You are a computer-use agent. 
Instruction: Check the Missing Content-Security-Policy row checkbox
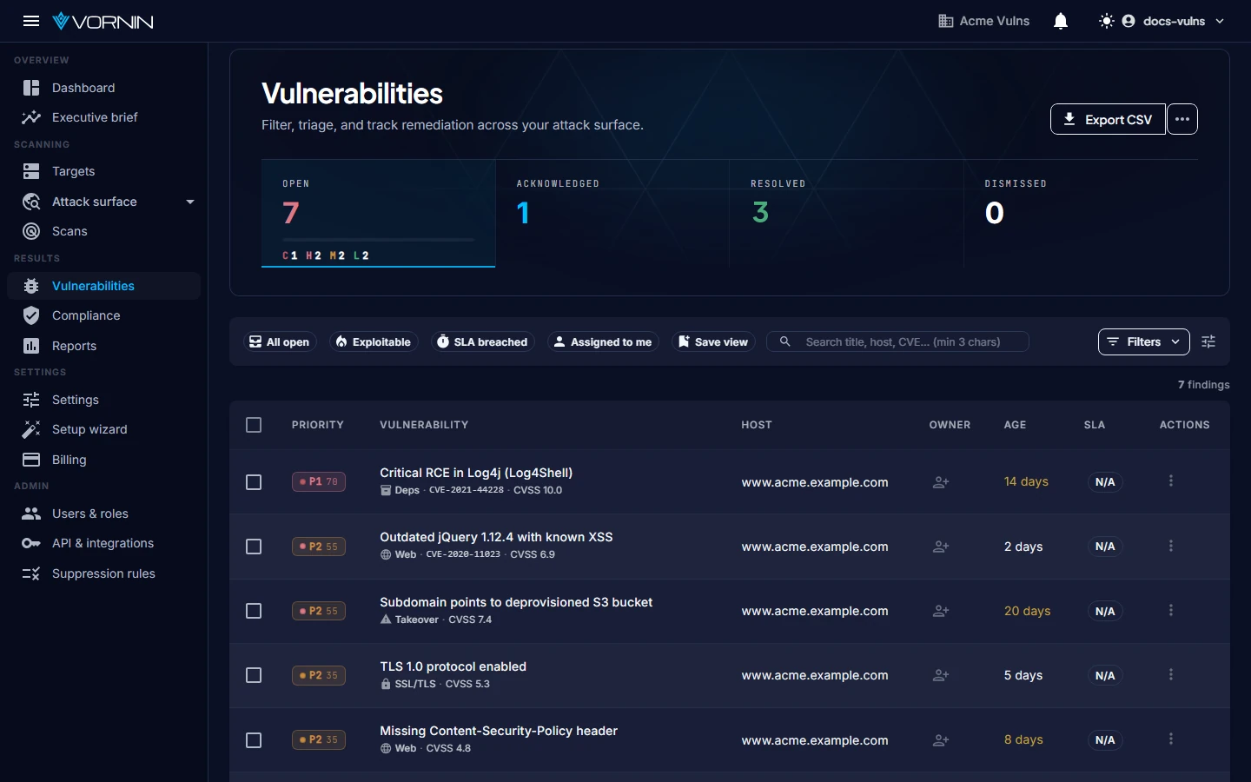pyautogui.click(x=254, y=740)
